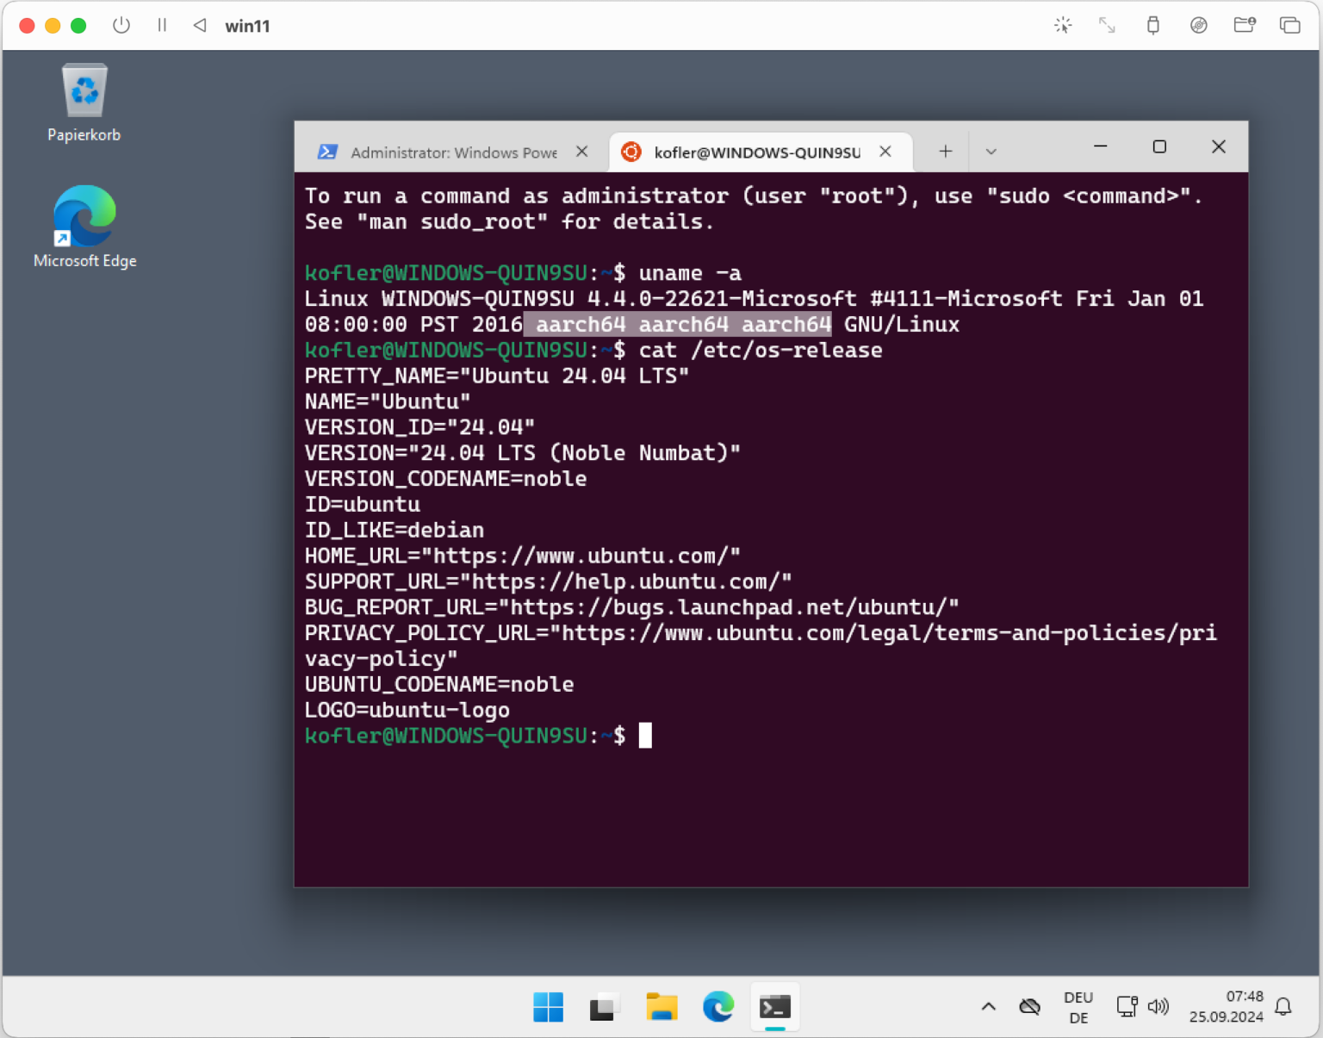
Task: Open the shared directory icon in VM toolbar
Action: point(1244,26)
